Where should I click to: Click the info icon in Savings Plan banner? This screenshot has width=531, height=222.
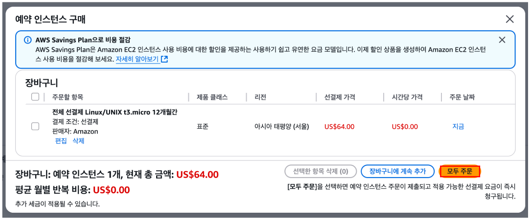click(27, 40)
